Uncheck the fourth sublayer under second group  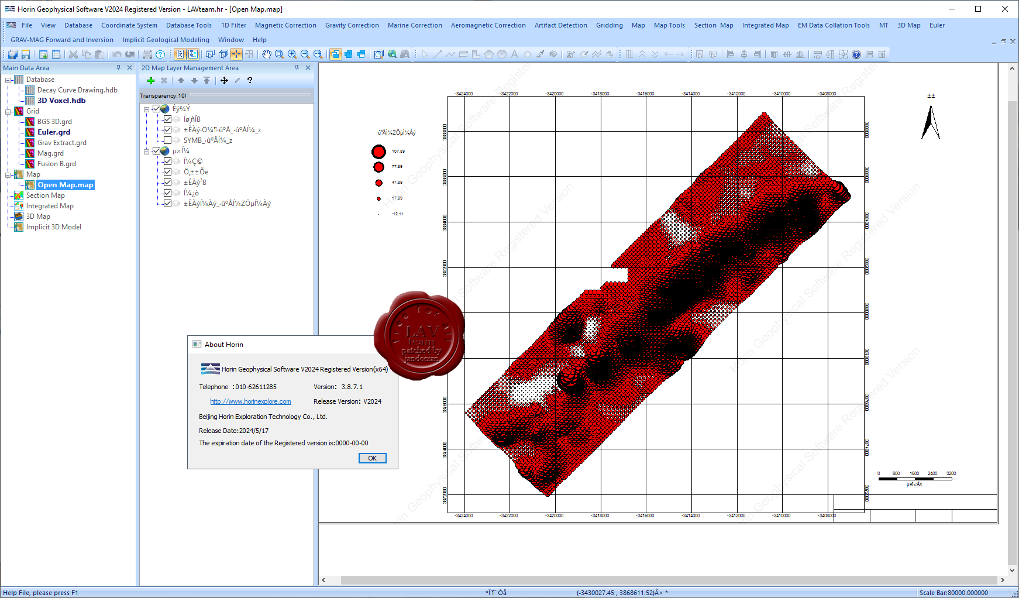pos(167,193)
